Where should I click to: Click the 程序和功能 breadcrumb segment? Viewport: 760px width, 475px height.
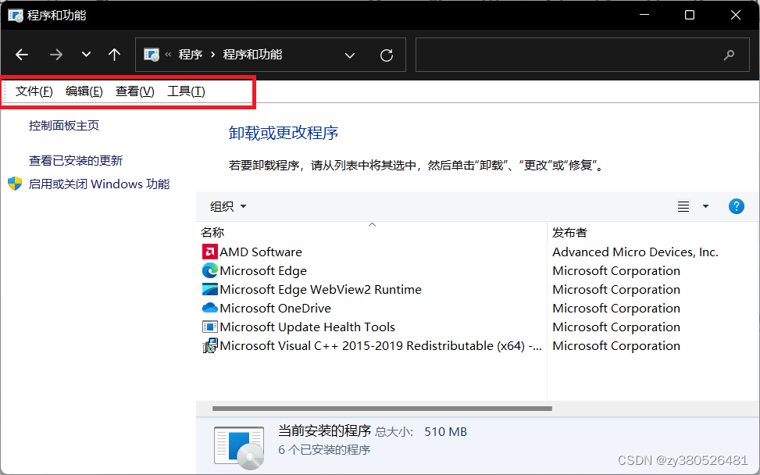(252, 55)
